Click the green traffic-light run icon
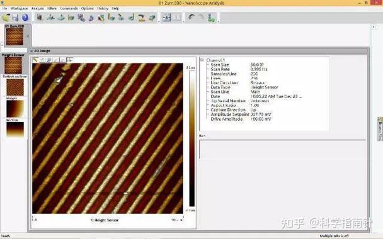This screenshot has height=239, width=383. pos(212,18)
